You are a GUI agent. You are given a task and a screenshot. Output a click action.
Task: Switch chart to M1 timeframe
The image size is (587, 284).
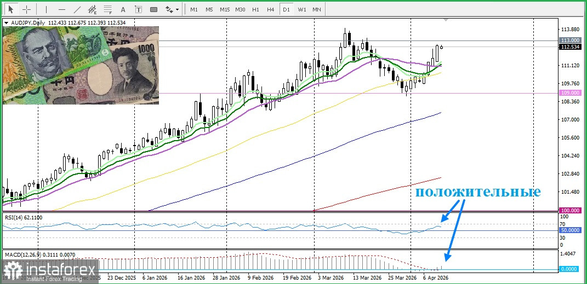coord(194,9)
